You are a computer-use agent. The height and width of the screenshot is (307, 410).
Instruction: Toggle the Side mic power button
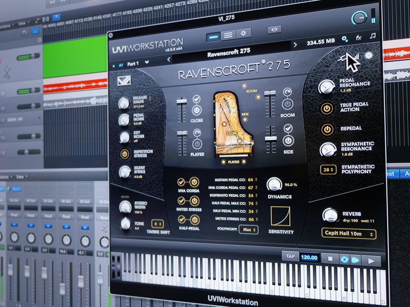[288, 140]
